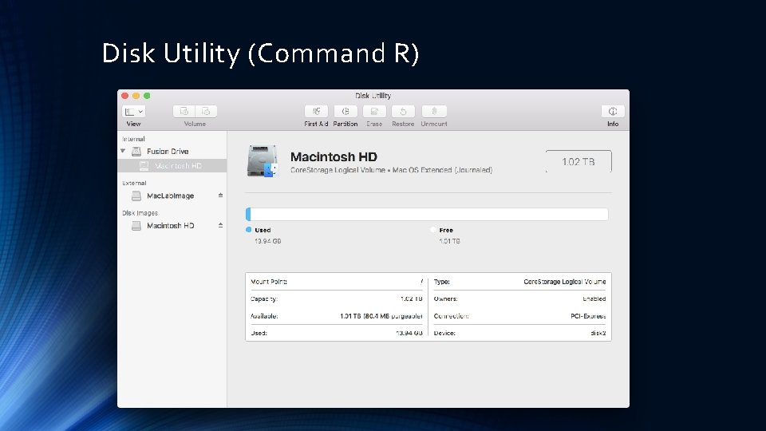The image size is (766, 431).
Task: Click the white Free legend dot
Action: 432,230
